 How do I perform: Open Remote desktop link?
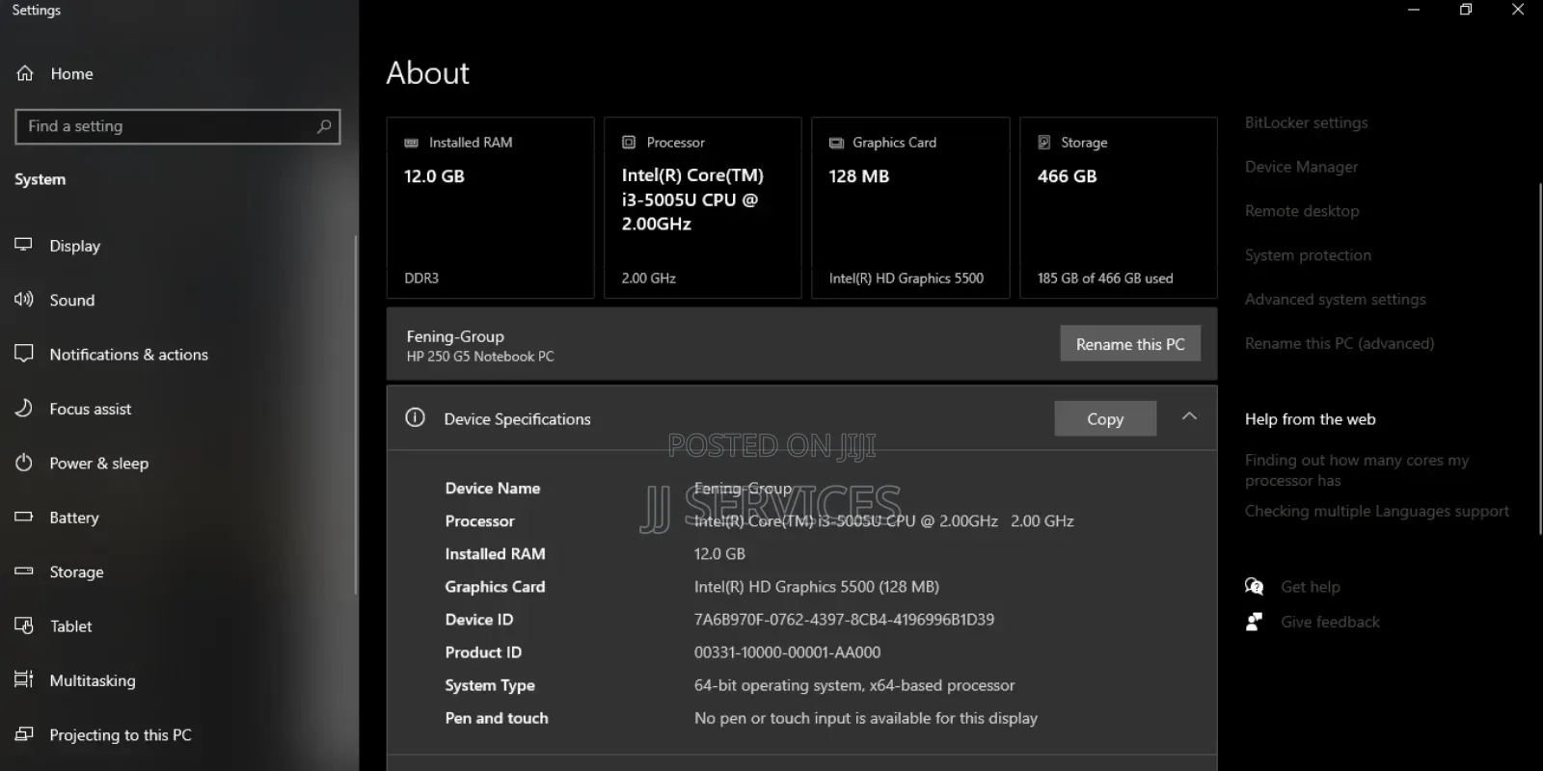click(x=1302, y=211)
